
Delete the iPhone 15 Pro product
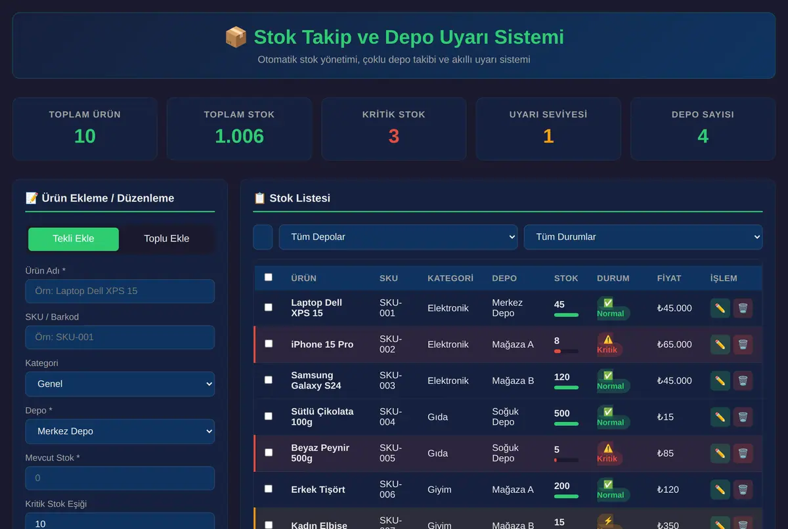coord(743,345)
